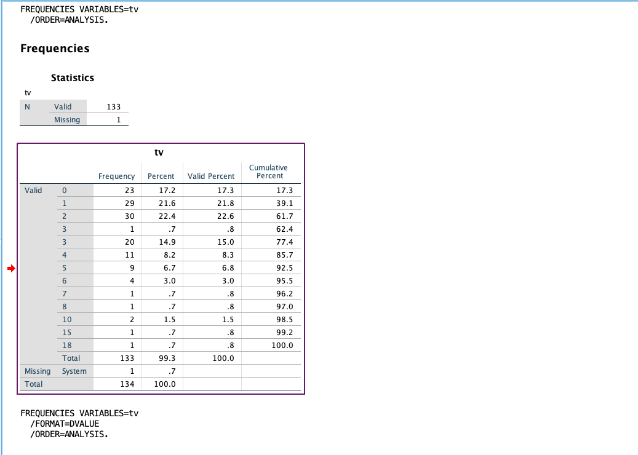The image size is (638, 455).
Task: Click the Percent column header
Action: coord(161,176)
